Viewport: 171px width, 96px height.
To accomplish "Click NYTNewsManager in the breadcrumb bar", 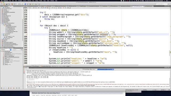I will pos(32,66).
